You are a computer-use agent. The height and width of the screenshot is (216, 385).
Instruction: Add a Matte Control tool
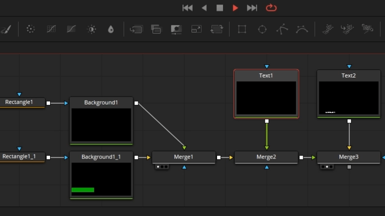(x=176, y=29)
